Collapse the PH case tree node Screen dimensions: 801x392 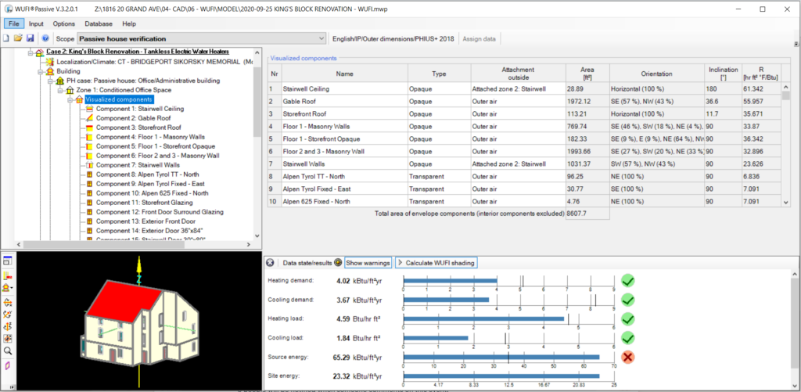[49, 81]
